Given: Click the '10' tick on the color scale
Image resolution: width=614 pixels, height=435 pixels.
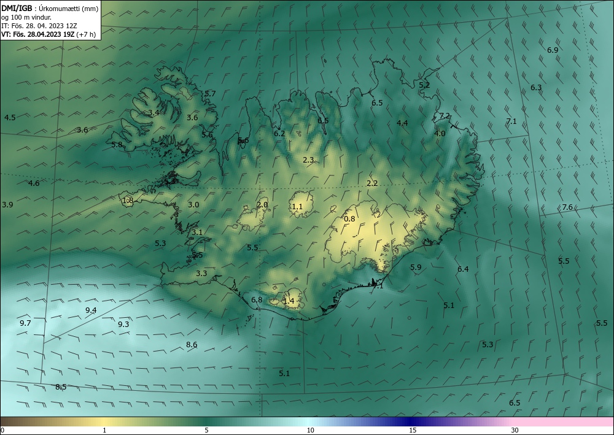Looking at the screenshot, I should [310, 430].
